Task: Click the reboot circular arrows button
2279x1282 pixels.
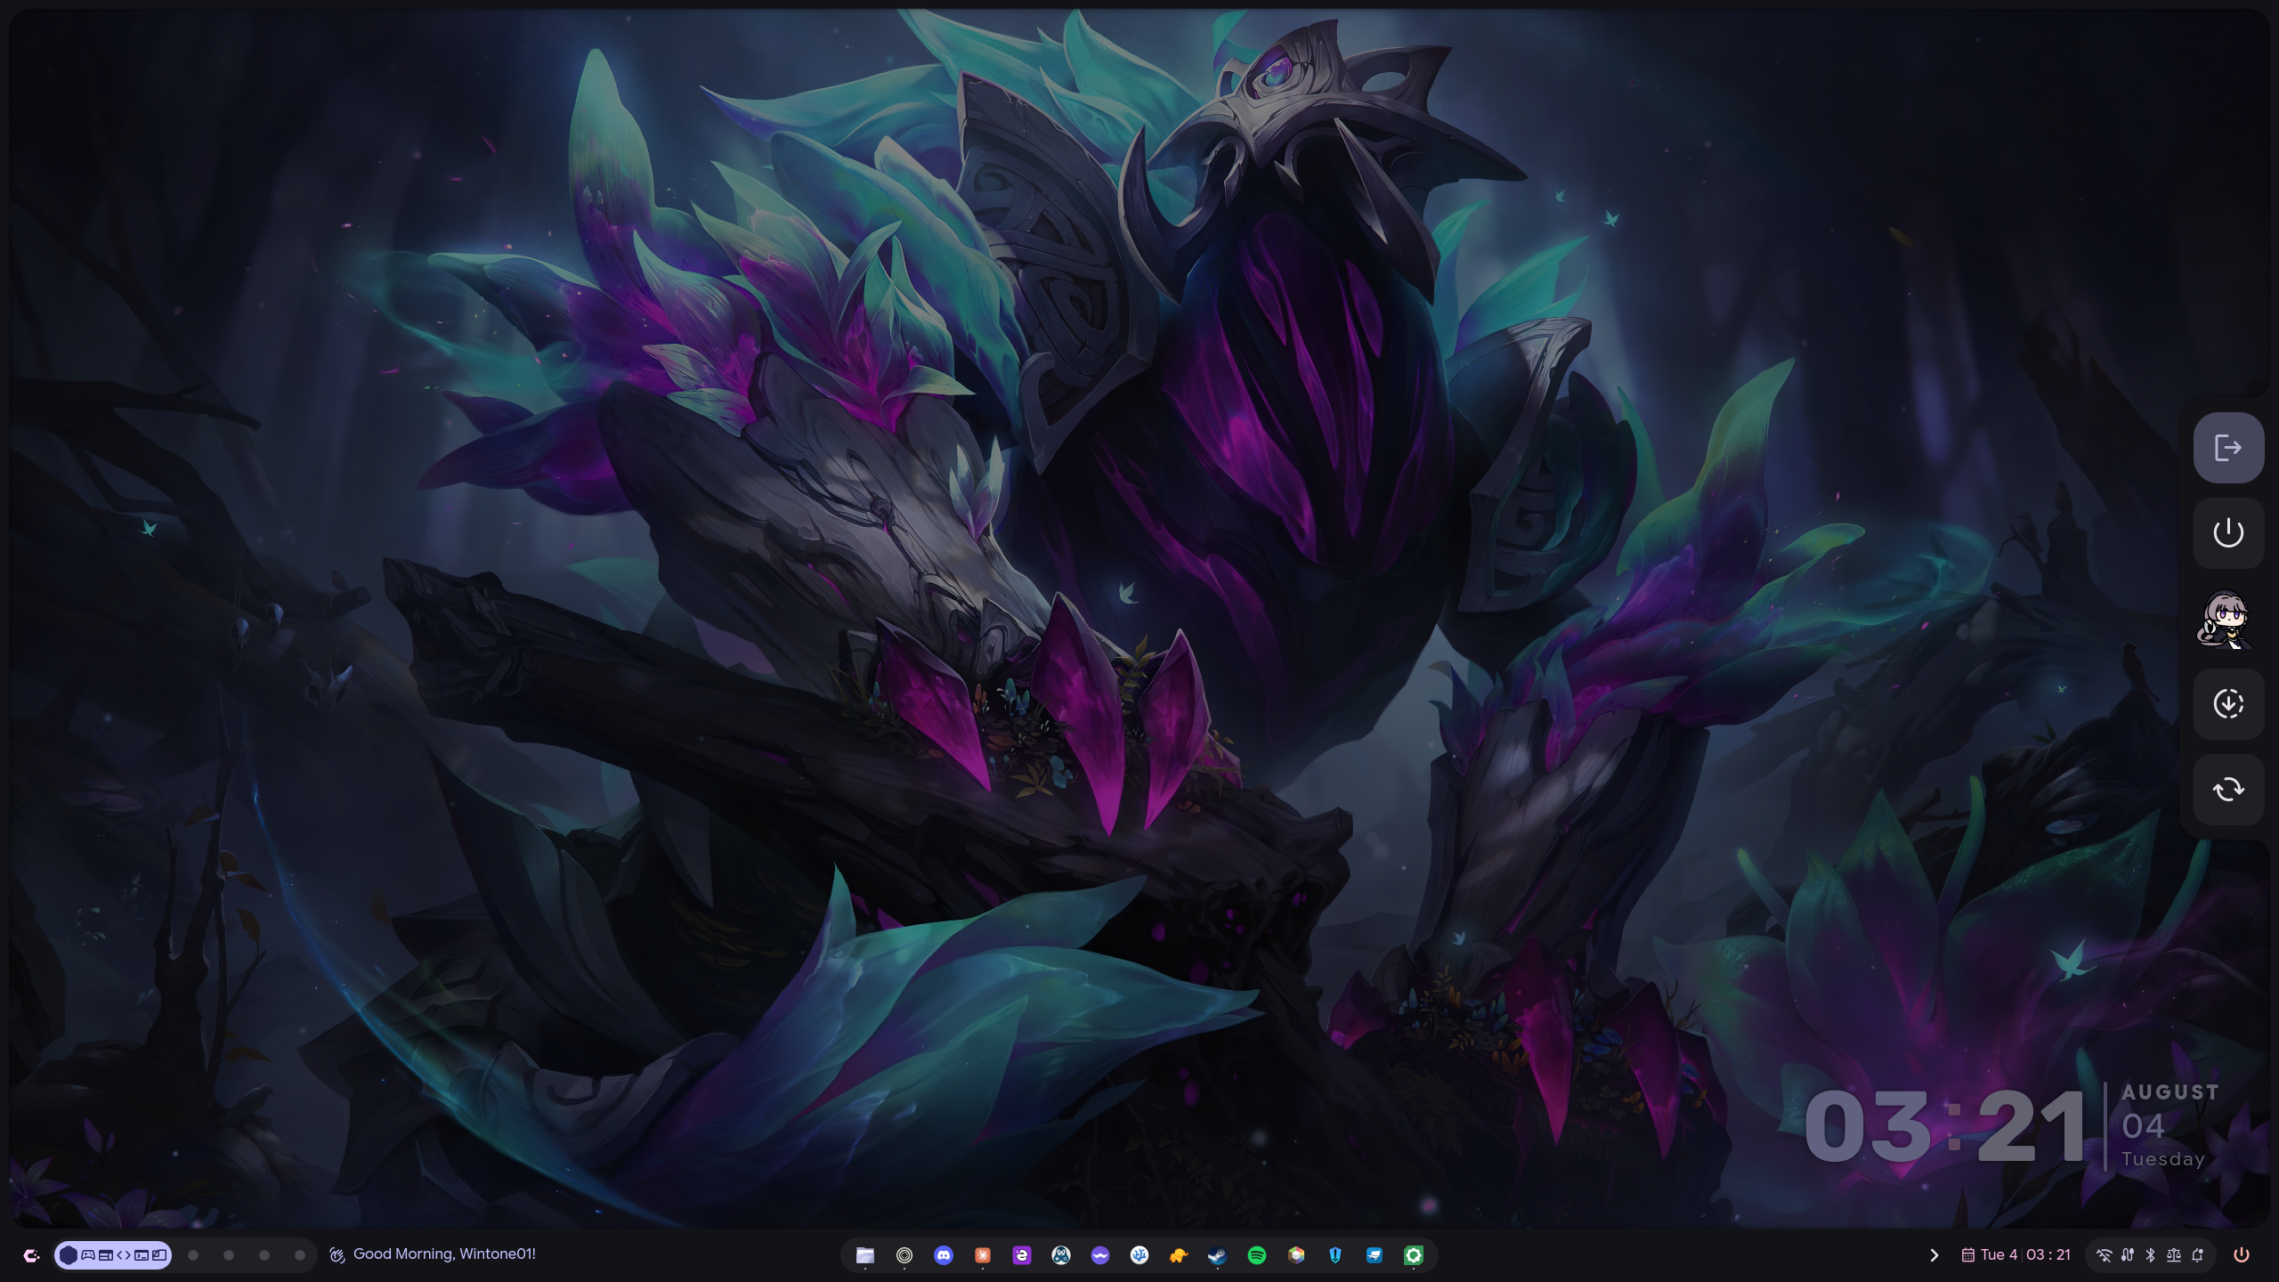Action: point(2228,790)
